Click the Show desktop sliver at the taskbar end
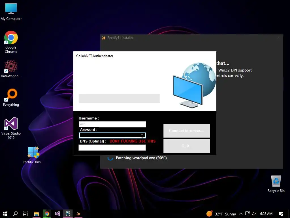Viewport: 290px width, 218px height. (x=289, y=214)
